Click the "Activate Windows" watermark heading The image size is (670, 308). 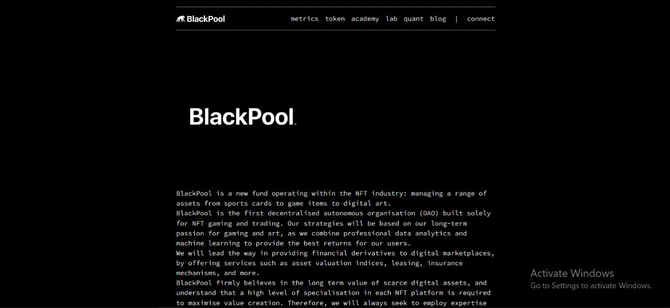point(572,273)
